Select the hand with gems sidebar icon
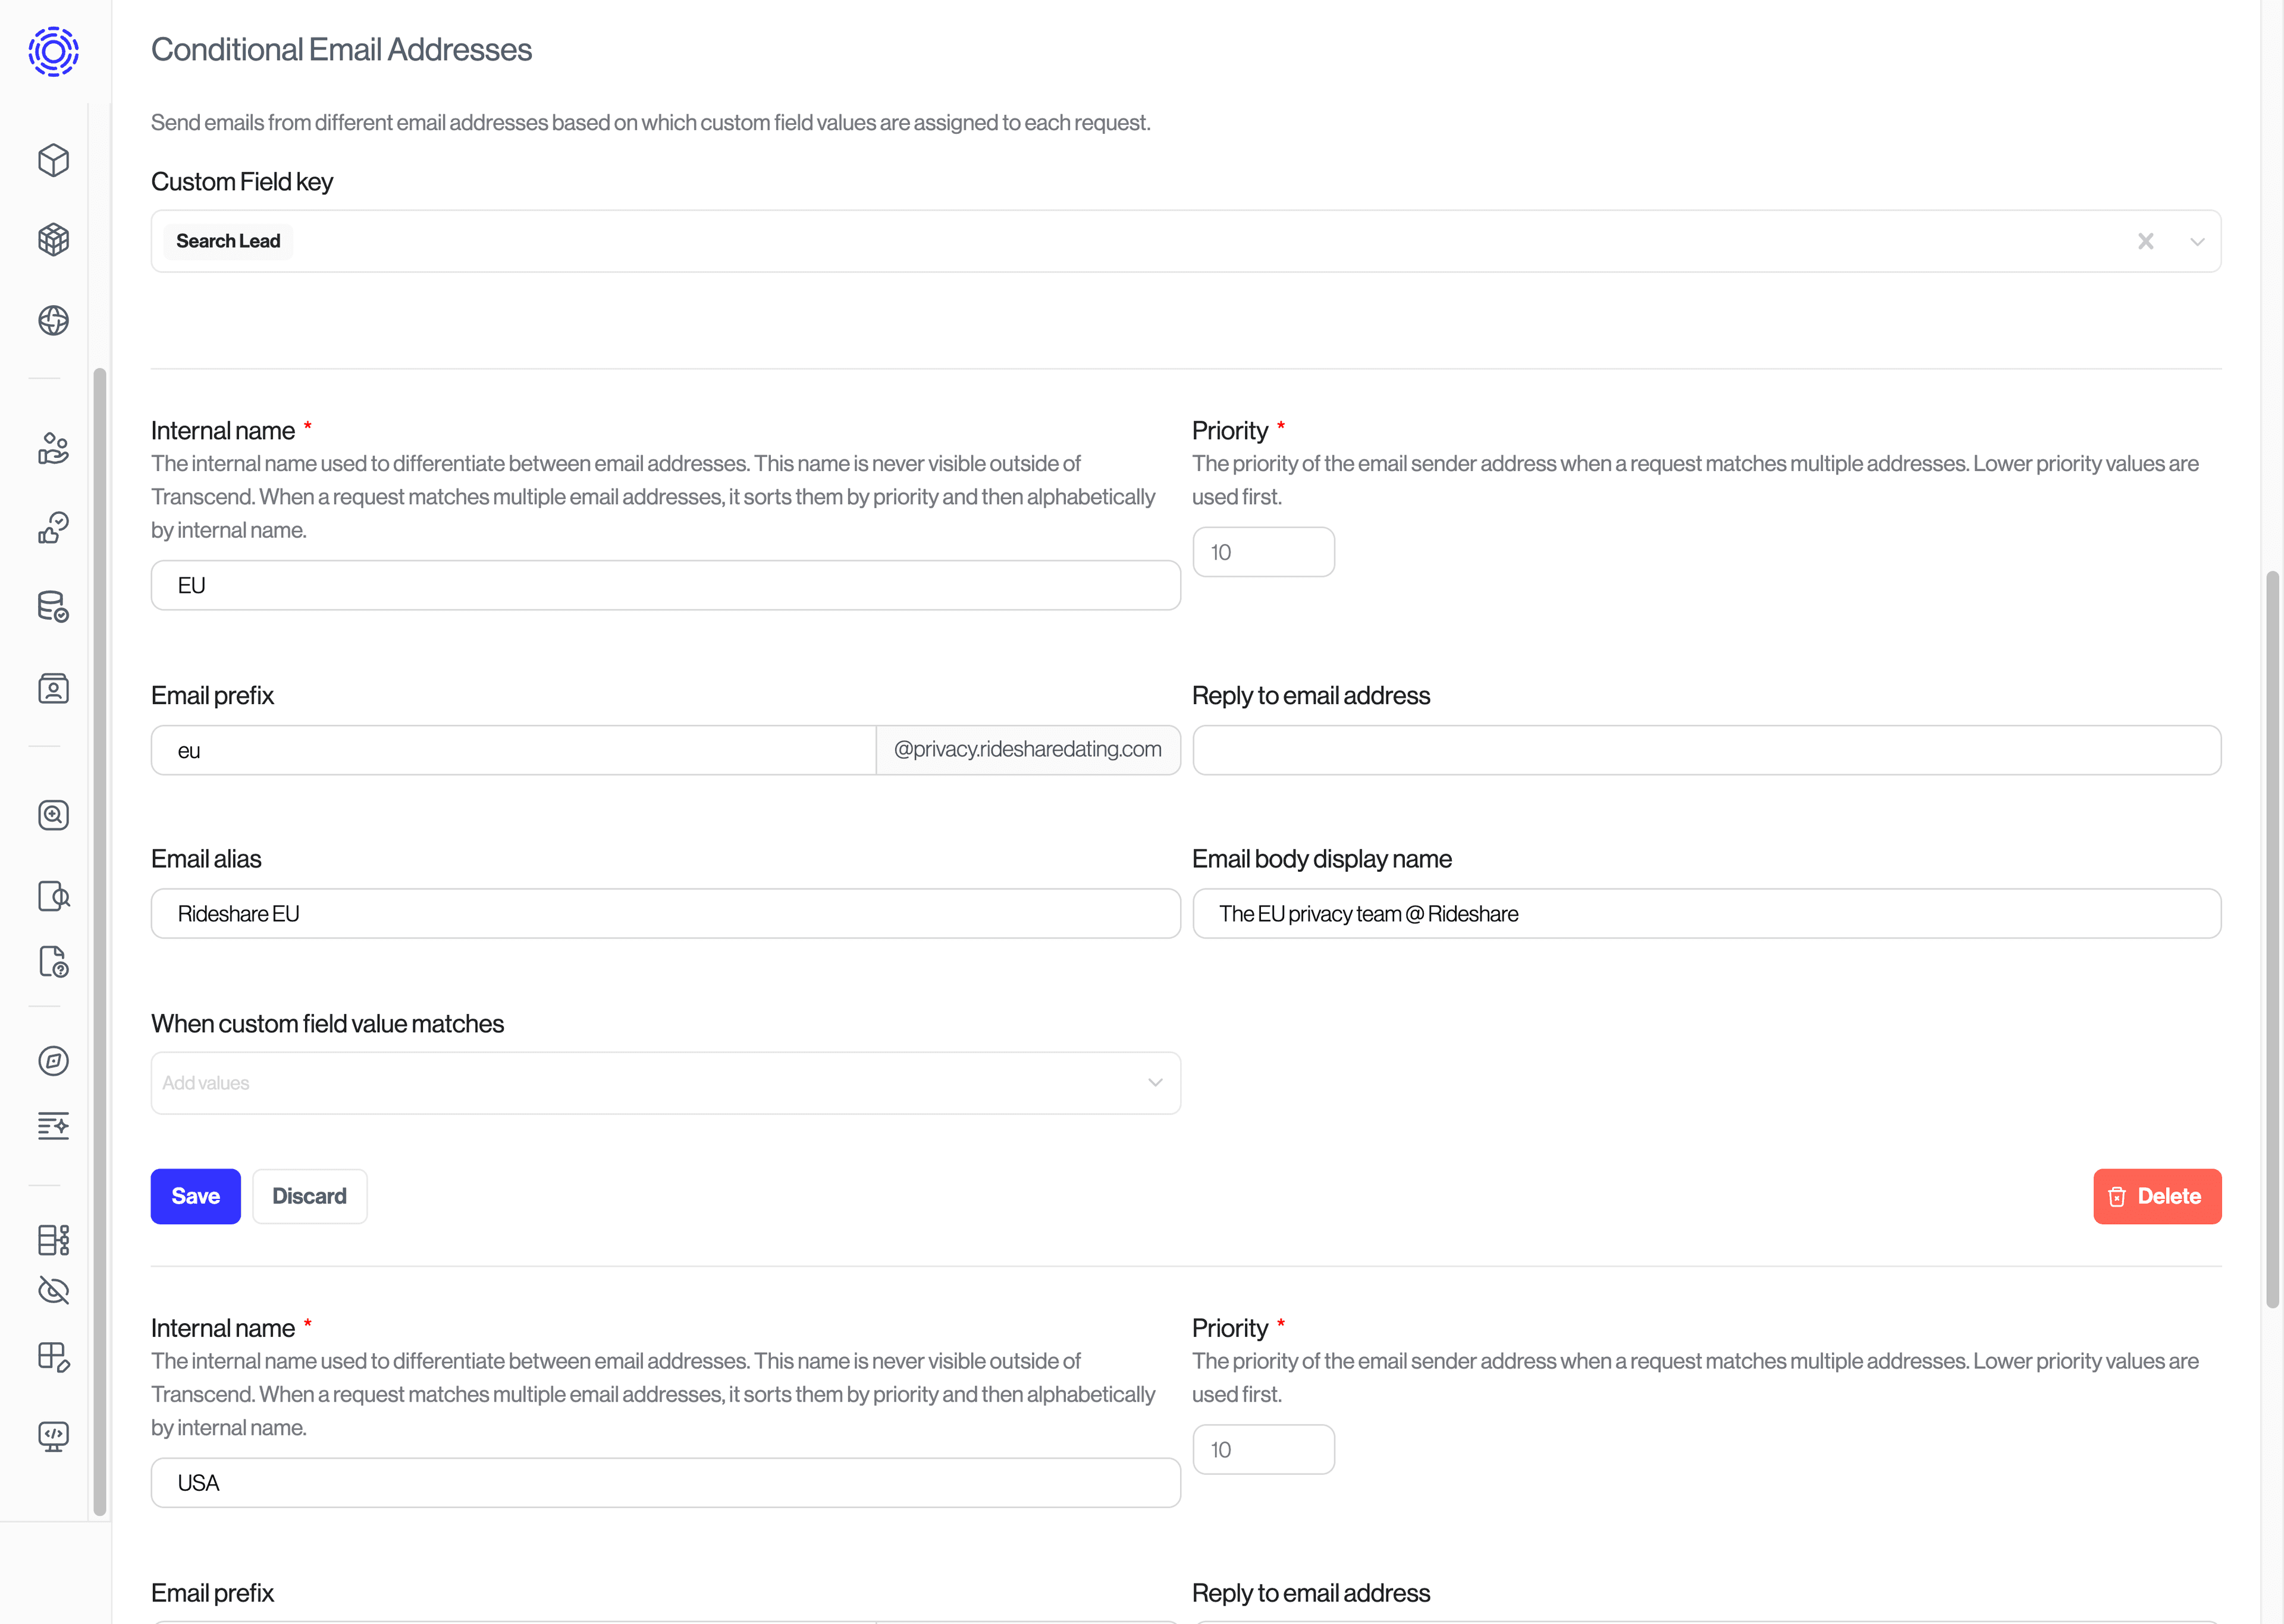 (x=53, y=449)
